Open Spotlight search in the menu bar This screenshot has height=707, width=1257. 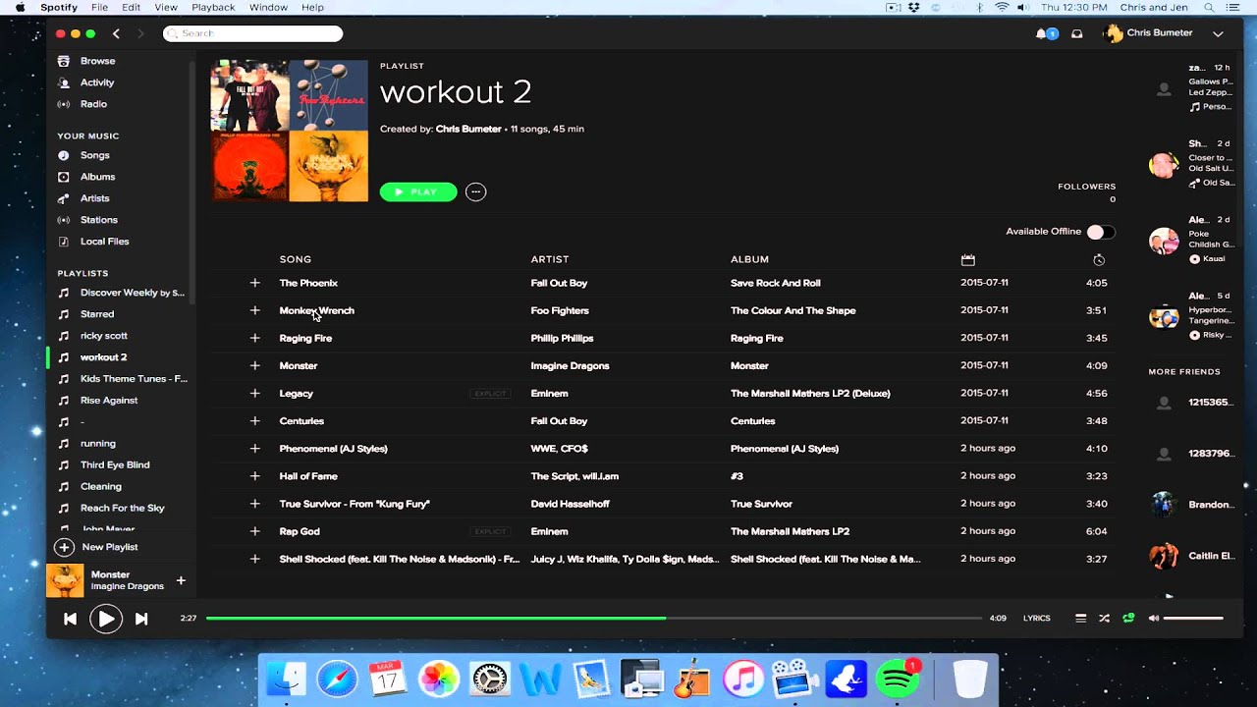pyautogui.click(x=1209, y=7)
